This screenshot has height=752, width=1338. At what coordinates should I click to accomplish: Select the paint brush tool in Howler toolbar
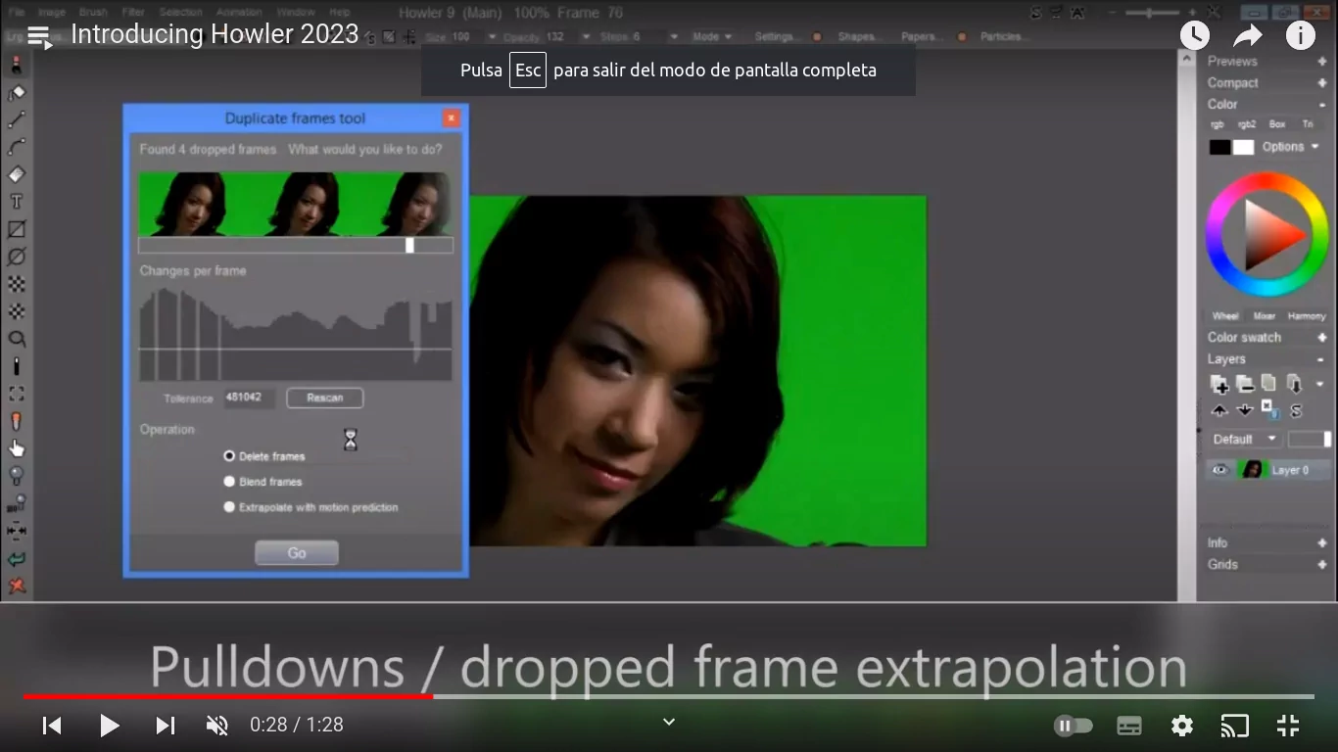(17, 66)
